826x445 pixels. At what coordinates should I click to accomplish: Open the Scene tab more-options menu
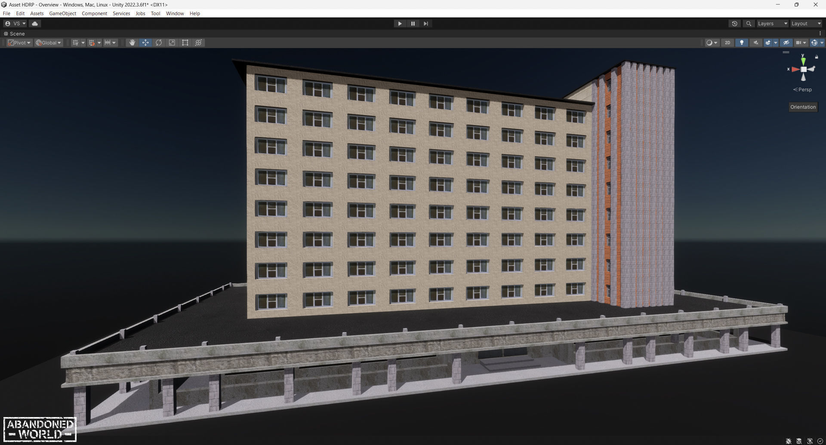click(820, 34)
